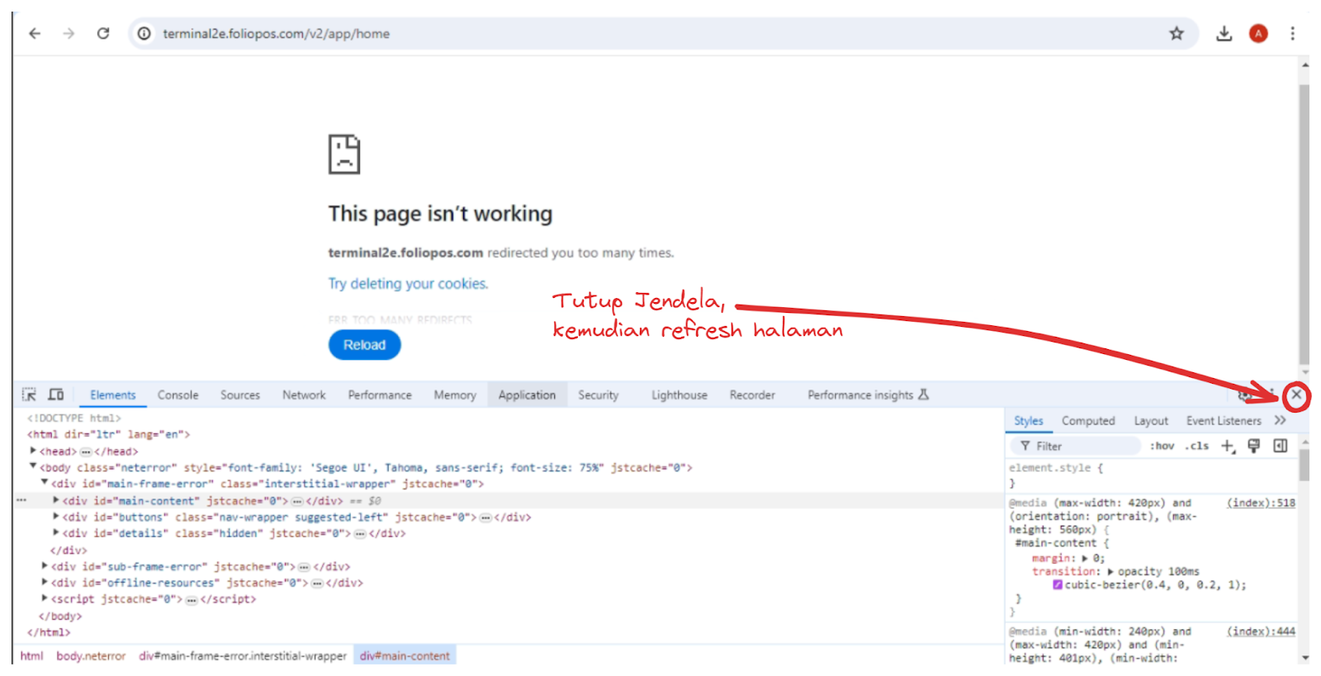This screenshot has height=676, width=1321.
Task: Add a new style rule with plus icon
Action: click(1228, 446)
